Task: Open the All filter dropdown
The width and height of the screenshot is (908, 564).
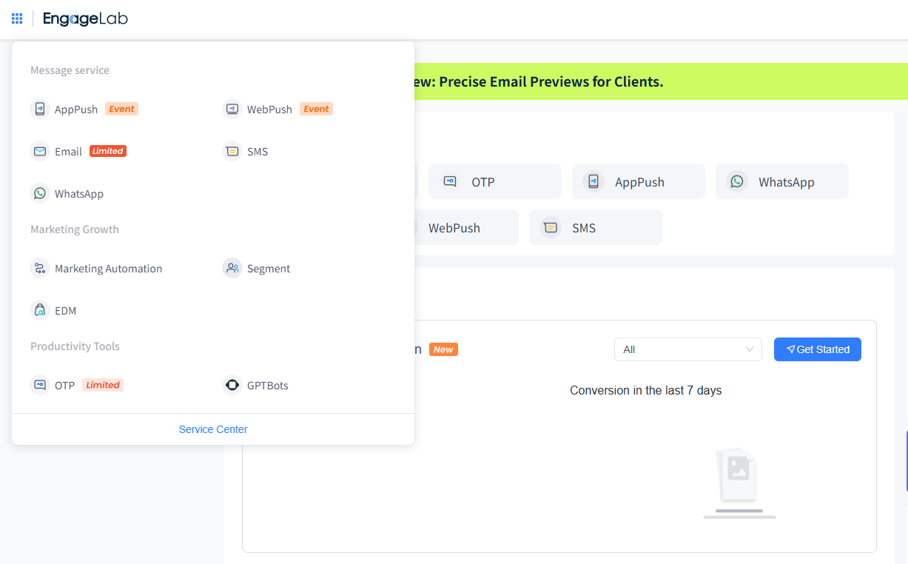Action: [x=688, y=349]
